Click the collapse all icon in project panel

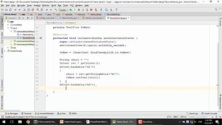[x=23, y=18]
